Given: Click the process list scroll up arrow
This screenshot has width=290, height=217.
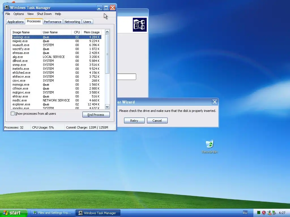Looking at the screenshot, I should [107, 32].
